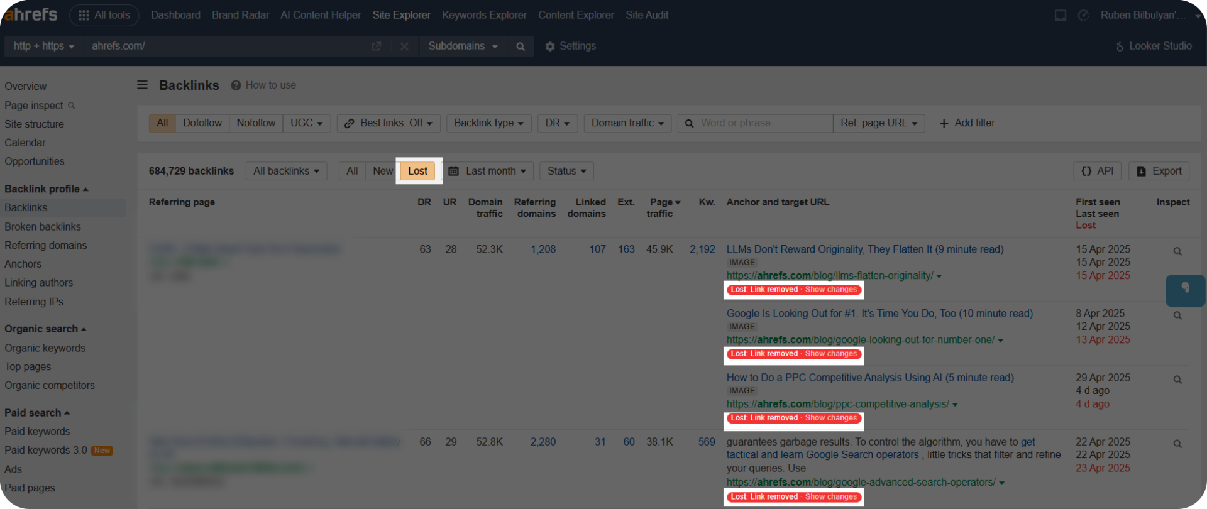Expand the llms-flatten-originality URL arrow
Image resolution: width=1207 pixels, height=509 pixels.
(939, 276)
